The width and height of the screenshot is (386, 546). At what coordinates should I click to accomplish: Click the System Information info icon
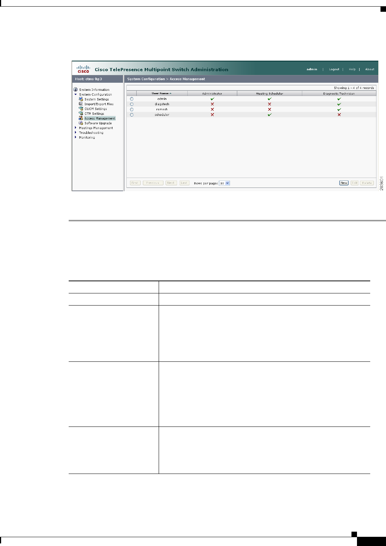76,90
